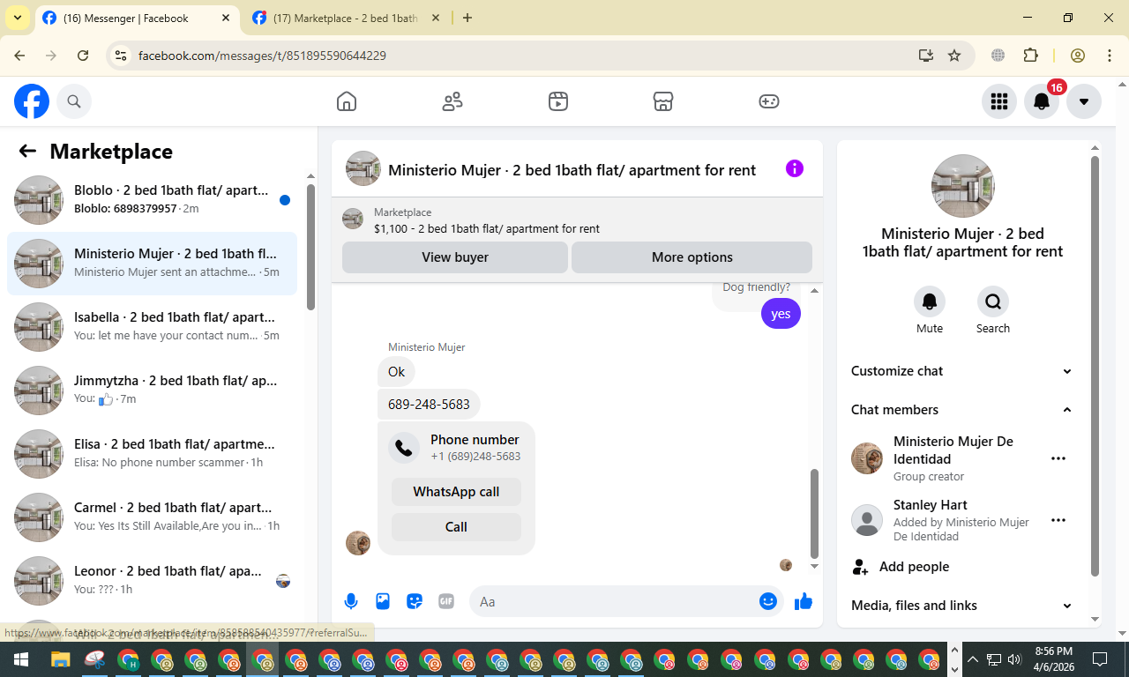Open conversation information purple icon
Screen dimensions: 1129x677
[x=795, y=168]
